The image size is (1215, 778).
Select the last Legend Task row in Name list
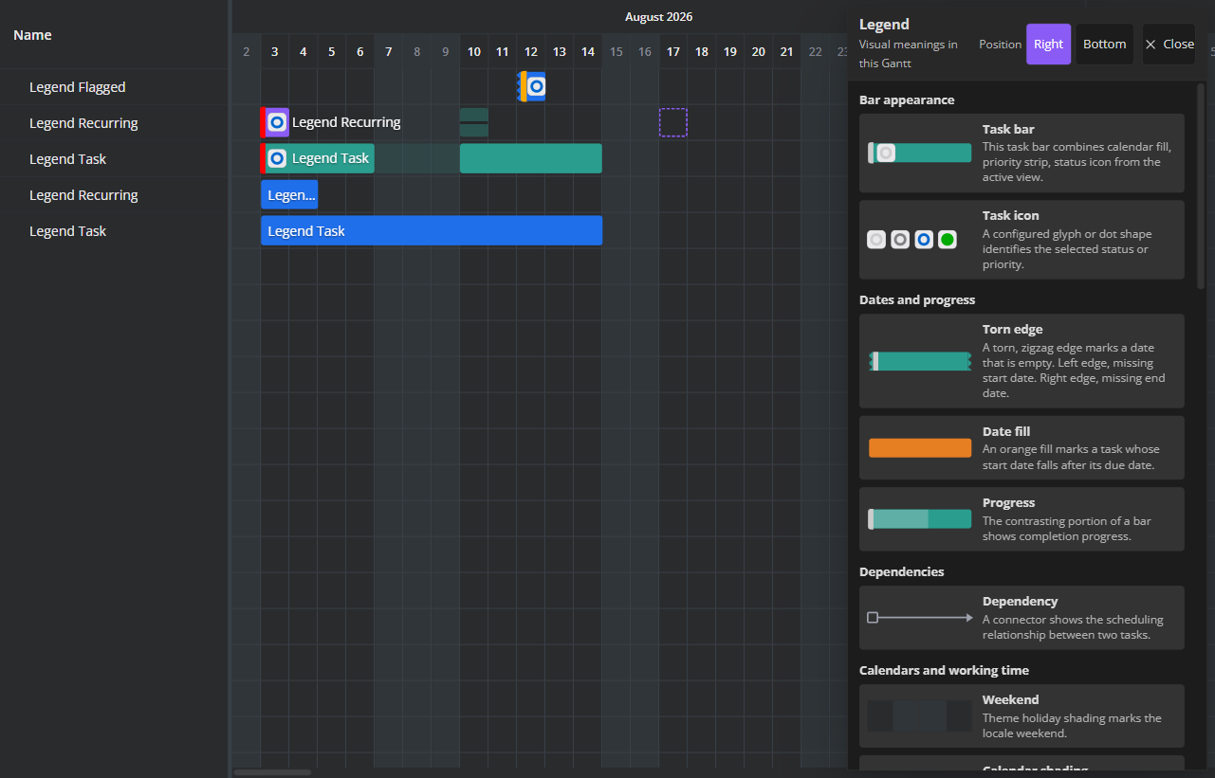114,231
